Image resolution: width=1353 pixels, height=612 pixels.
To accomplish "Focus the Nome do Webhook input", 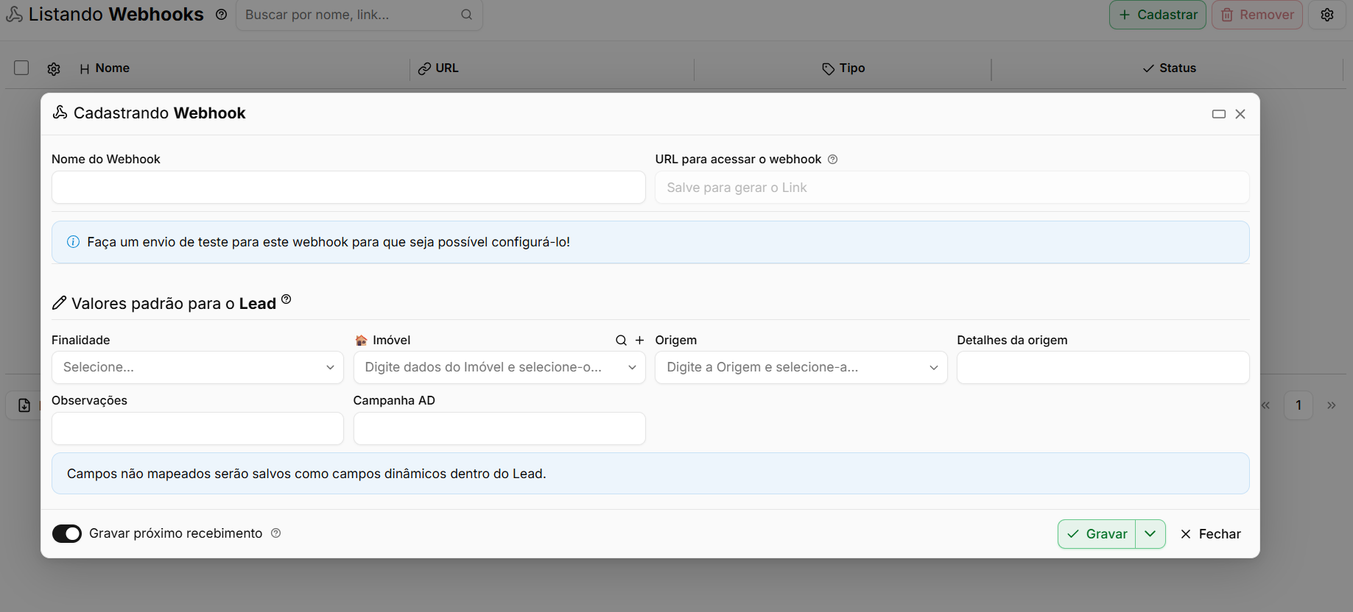I will click(x=348, y=188).
